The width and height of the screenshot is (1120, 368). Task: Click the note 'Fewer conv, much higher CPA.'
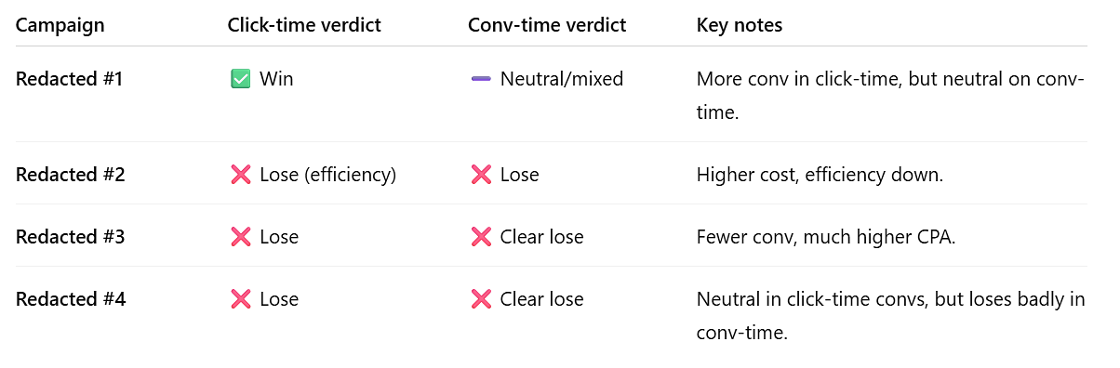coord(826,237)
